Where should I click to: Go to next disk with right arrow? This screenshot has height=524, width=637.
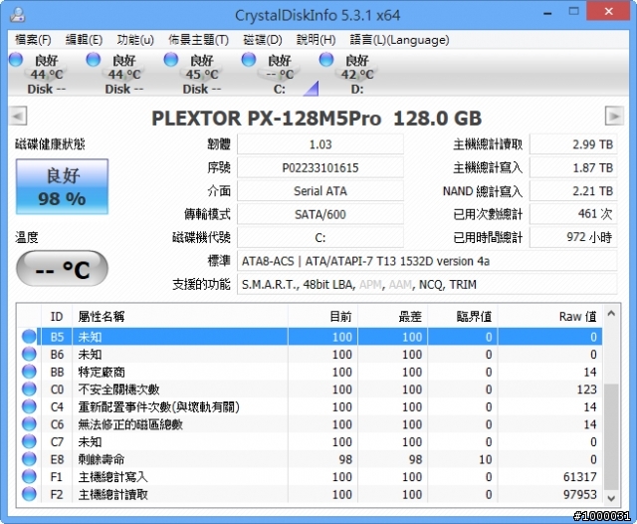pos(614,117)
